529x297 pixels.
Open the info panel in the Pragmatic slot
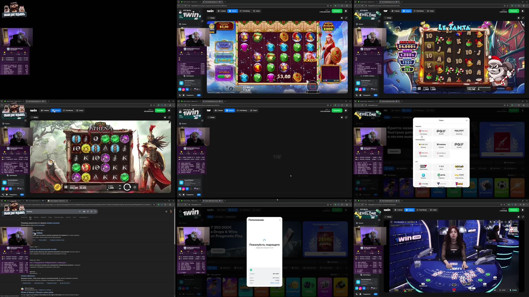tap(231, 89)
